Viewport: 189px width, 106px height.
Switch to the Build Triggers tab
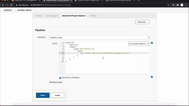click(52, 16)
